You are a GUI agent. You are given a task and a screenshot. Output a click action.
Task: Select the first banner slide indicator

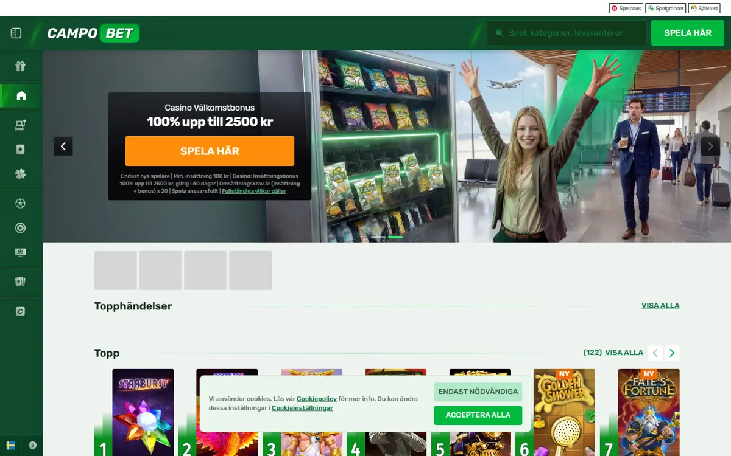click(378, 237)
